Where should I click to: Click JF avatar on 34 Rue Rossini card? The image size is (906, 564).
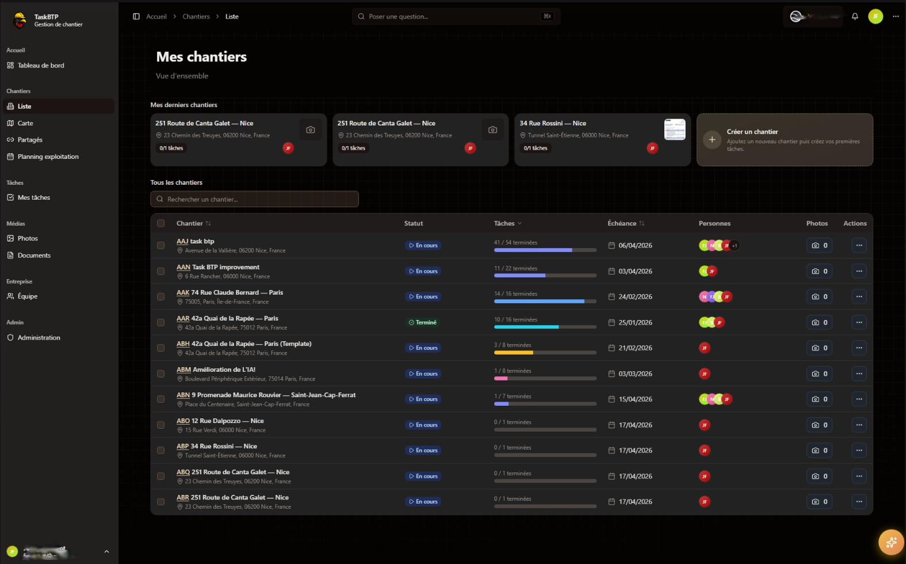coord(652,148)
